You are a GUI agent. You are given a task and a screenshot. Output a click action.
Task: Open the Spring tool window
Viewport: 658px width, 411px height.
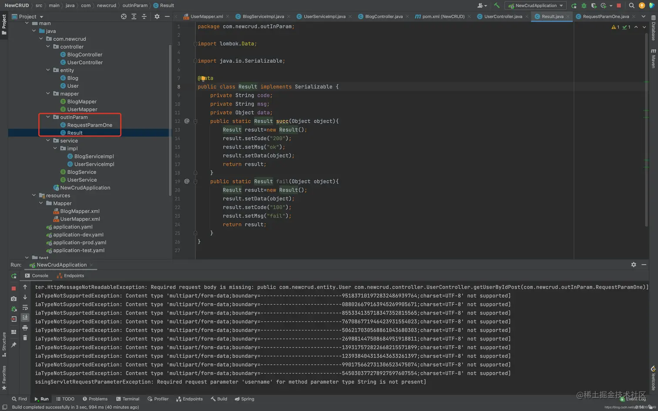click(244, 399)
